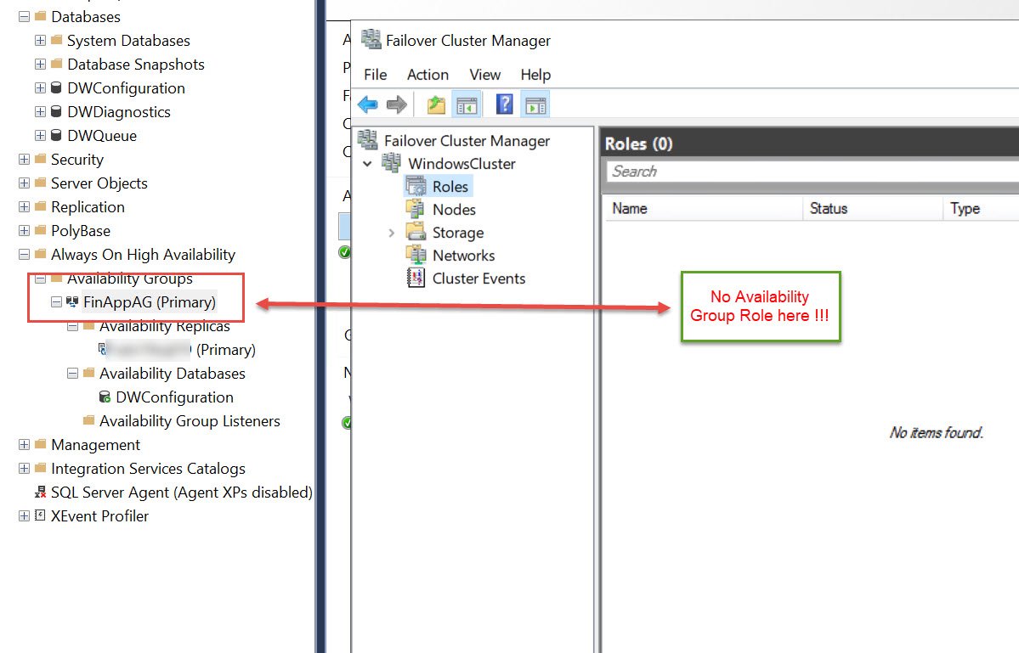Click the Storage icon in cluster tree

(x=416, y=232)
